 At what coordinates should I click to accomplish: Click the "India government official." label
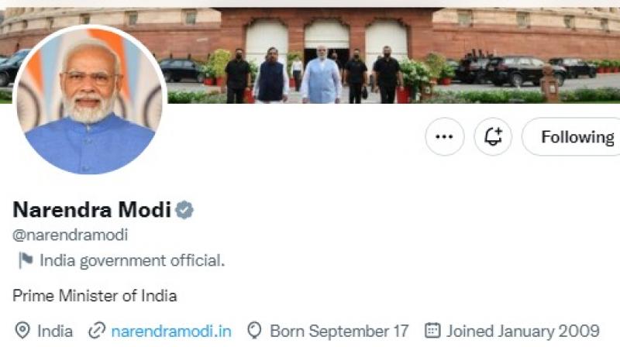132,261
